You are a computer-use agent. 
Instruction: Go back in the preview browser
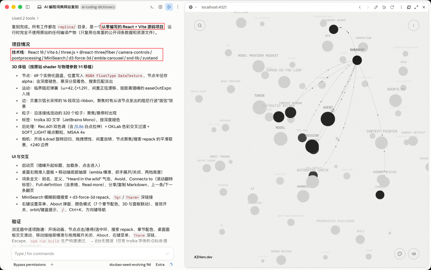(360, 7)
